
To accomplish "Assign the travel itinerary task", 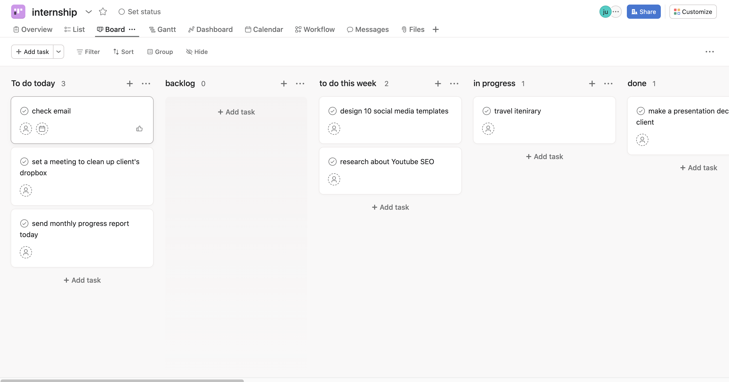I will pyautogui.click(x=488, y=129).
